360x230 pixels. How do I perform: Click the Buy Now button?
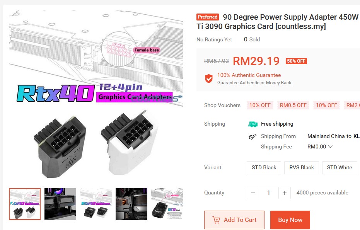click(x=290, y=220)
